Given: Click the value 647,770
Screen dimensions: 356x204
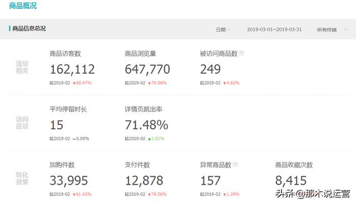Looking at the screenshot, I should (x=147, y=69).
